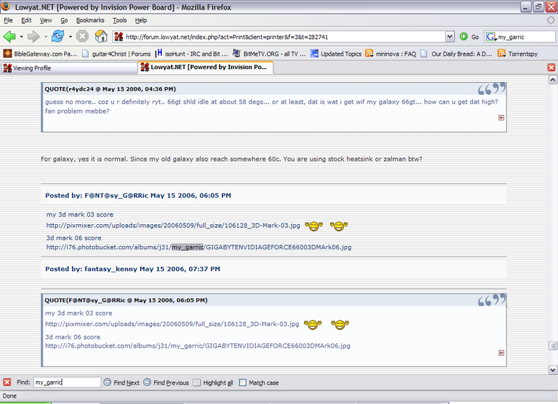Click the Reload page icon
The height and width of the screenshot is (404, 558).
pos(58,36)
